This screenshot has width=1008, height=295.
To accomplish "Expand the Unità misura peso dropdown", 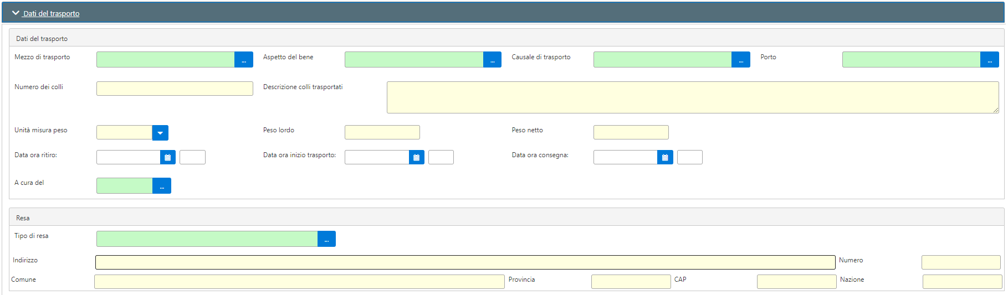I will 160,133.
